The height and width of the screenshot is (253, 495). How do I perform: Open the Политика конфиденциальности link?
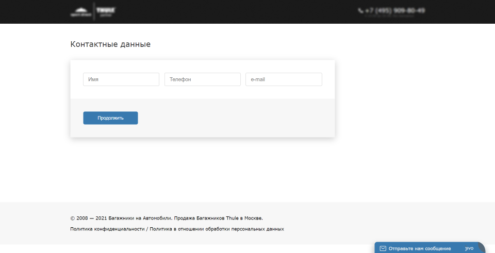click(107, 229)
